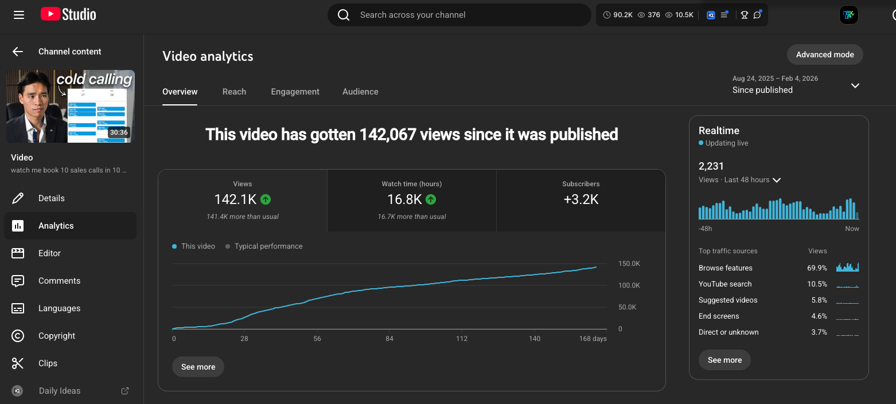896x404 pixels.
Task: Open the chat feedback icon with notification dot
Action: [x=757, y=14]
